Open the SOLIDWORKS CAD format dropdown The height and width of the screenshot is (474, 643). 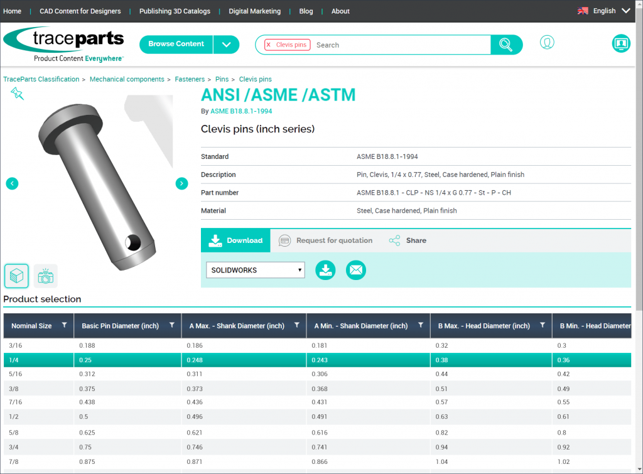tap(256, 270)
